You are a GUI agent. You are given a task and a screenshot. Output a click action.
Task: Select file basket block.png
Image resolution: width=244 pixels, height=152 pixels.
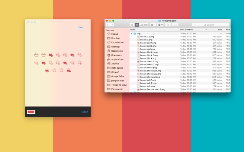click(x=180, y=58)
